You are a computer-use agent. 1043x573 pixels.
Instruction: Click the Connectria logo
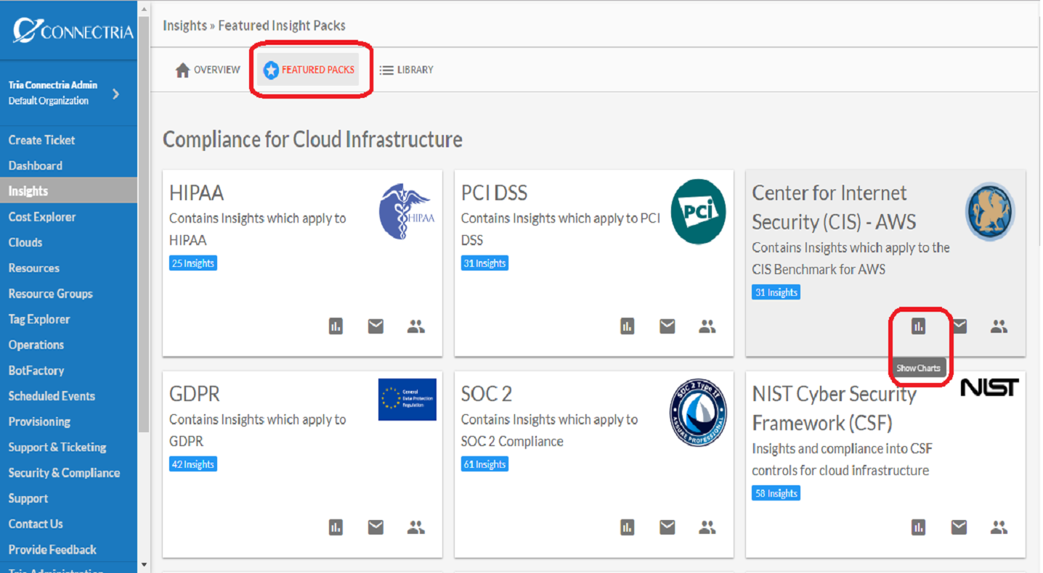click(x=73, y=30)
